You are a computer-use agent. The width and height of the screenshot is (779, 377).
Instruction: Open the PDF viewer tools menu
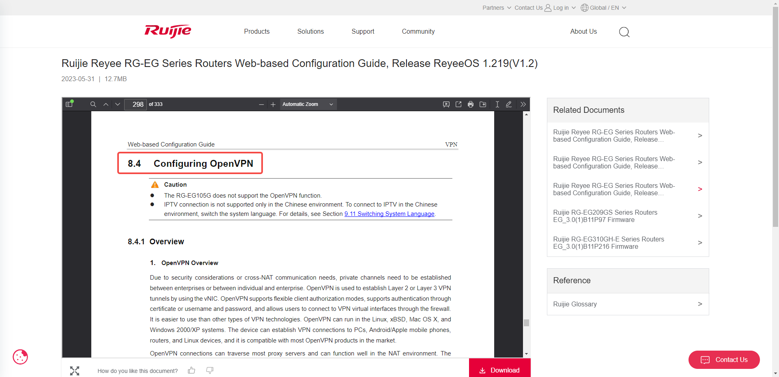tap(523, 104)
